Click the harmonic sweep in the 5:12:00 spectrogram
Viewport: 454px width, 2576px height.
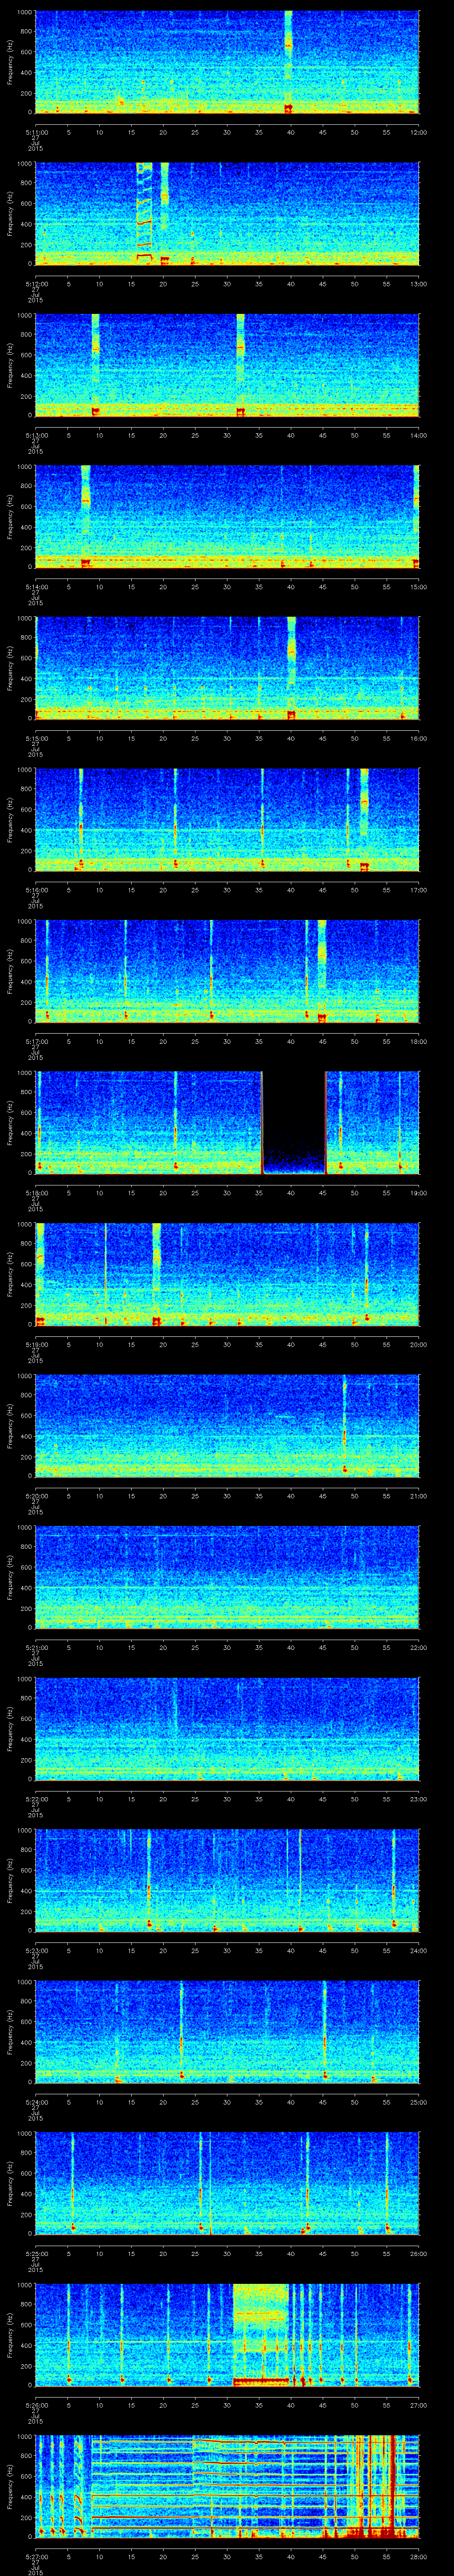[x=145, y=213]
